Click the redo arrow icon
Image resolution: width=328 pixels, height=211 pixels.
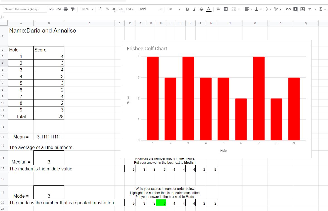point(59,9)
